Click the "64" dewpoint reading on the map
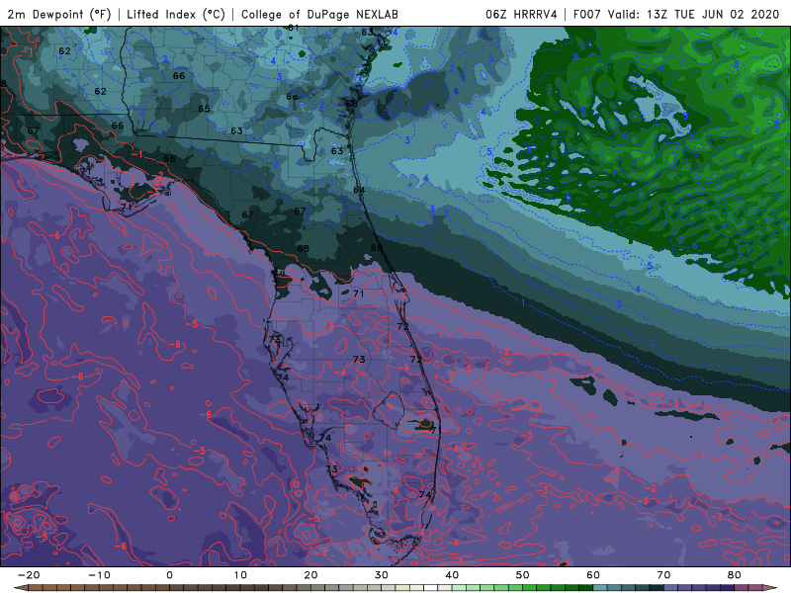Image resolution: width=791 pixels, height=593 pixels. click(359, 190)
